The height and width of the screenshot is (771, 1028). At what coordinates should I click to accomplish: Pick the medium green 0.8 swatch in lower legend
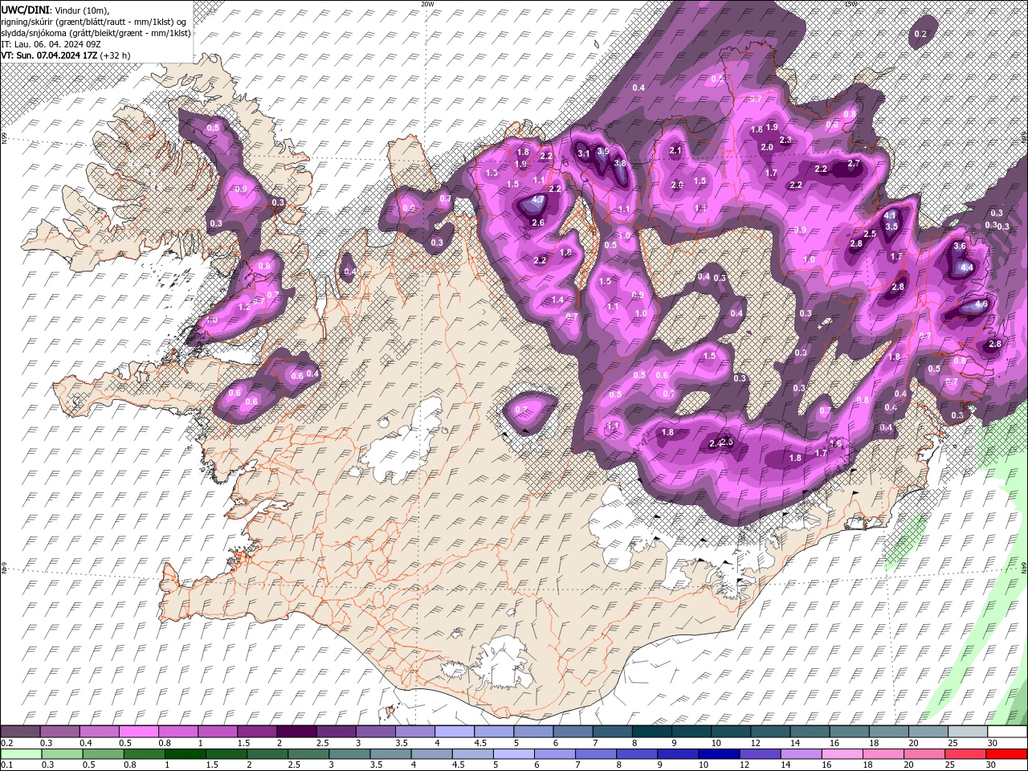144,755
